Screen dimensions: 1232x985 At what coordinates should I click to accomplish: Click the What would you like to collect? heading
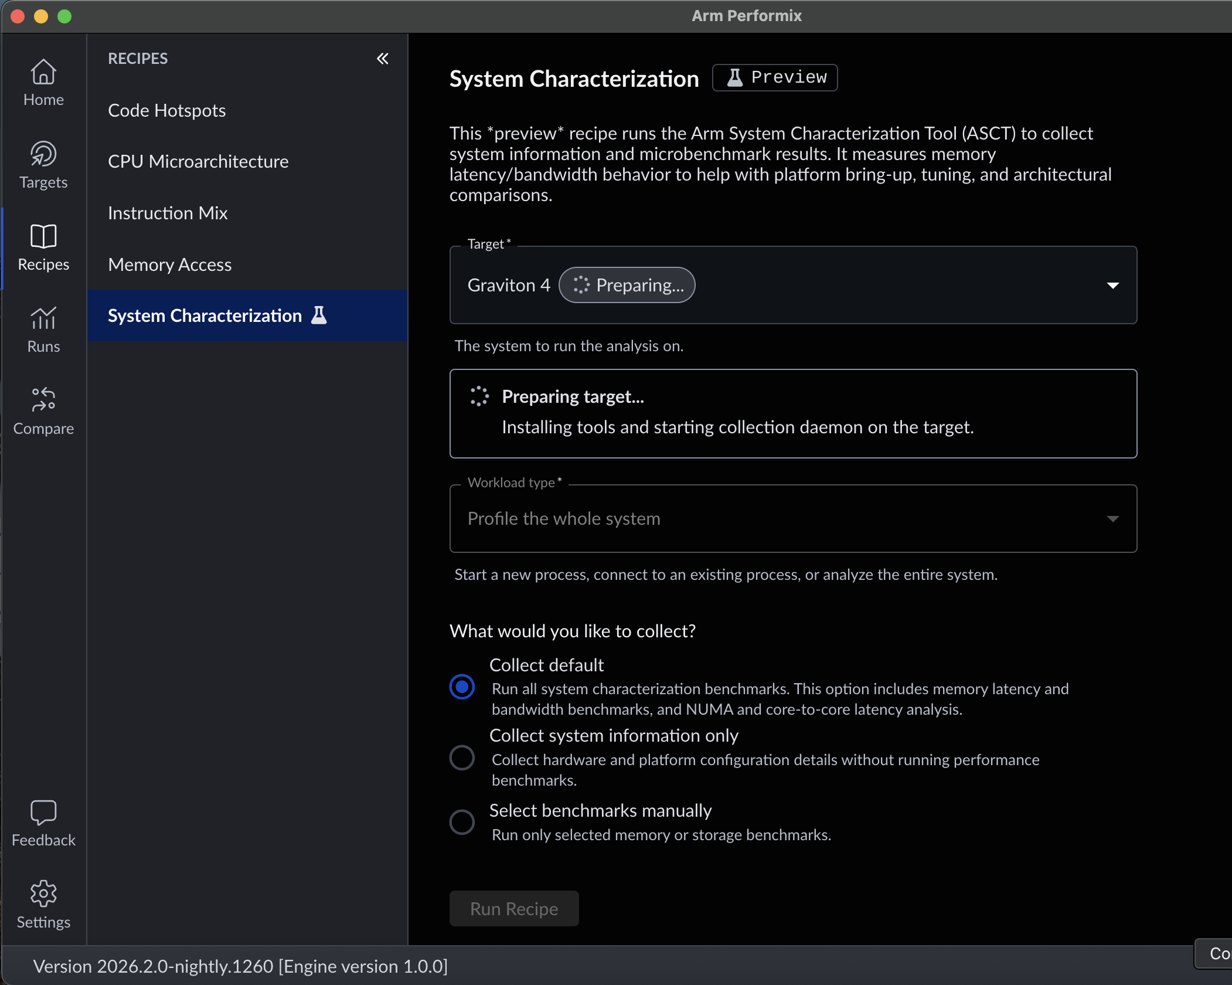573,631
